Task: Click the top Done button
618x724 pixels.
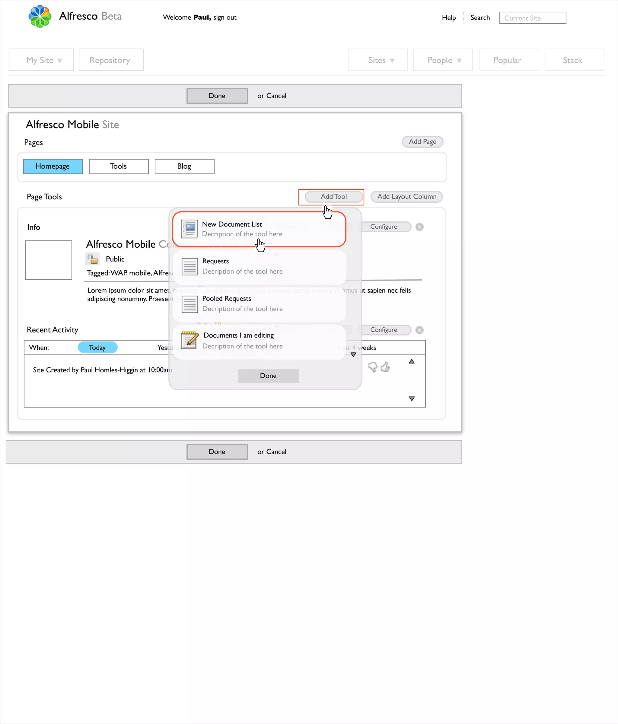Action: click(217, 96)
